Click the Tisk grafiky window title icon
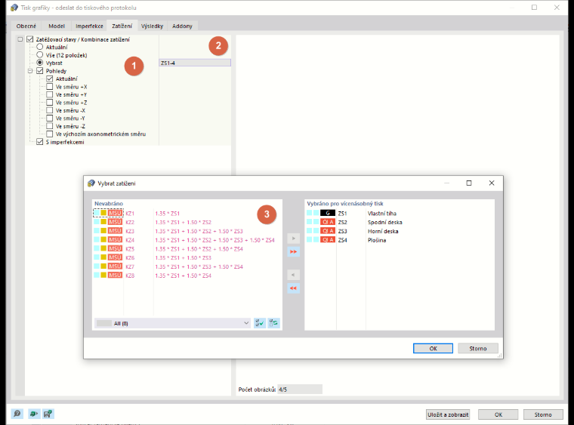574x425 pixels. [14, 8]
